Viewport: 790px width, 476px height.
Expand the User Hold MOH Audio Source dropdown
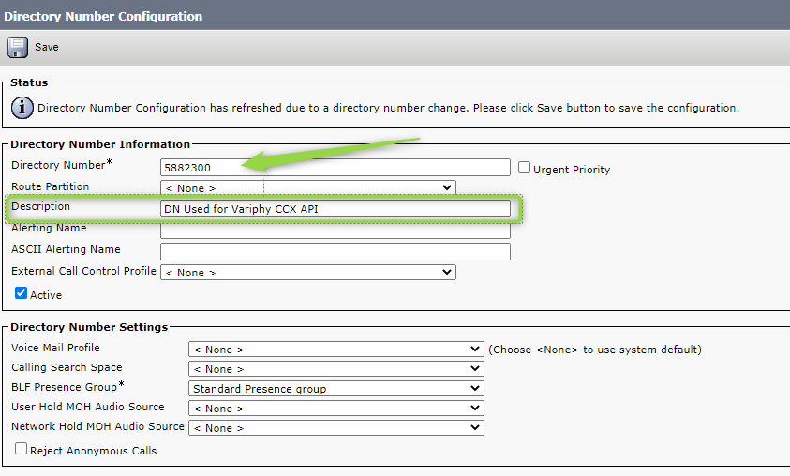tap(336, 408)
